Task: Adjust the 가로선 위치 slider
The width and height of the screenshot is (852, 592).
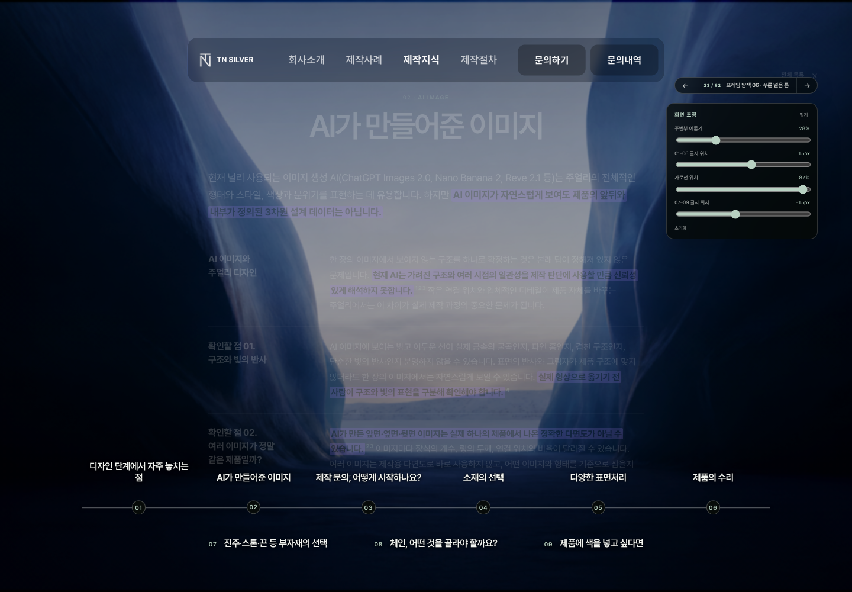Action: click(743, 189)
